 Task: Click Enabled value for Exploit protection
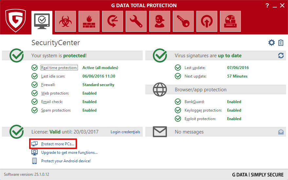pyautogui.click(x=234, y=119)
